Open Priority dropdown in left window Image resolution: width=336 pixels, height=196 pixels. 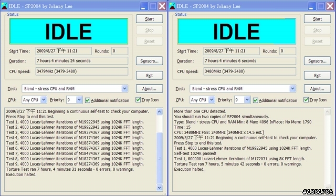pyautogui.click(x=79, y=100)
